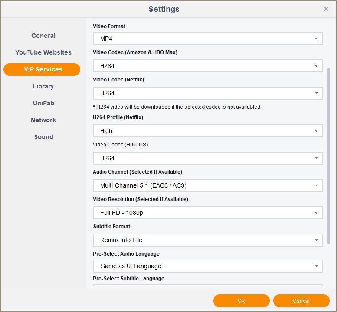Click the Video Resolution dropdown arrow
Viewport: 337px width, 312px height.
(316, 213)
